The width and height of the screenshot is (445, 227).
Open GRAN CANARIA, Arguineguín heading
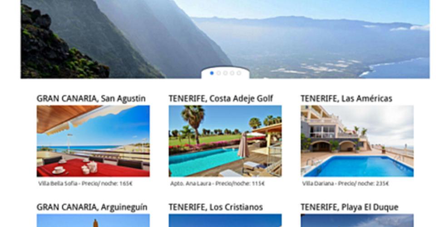(x=92, y=207)
